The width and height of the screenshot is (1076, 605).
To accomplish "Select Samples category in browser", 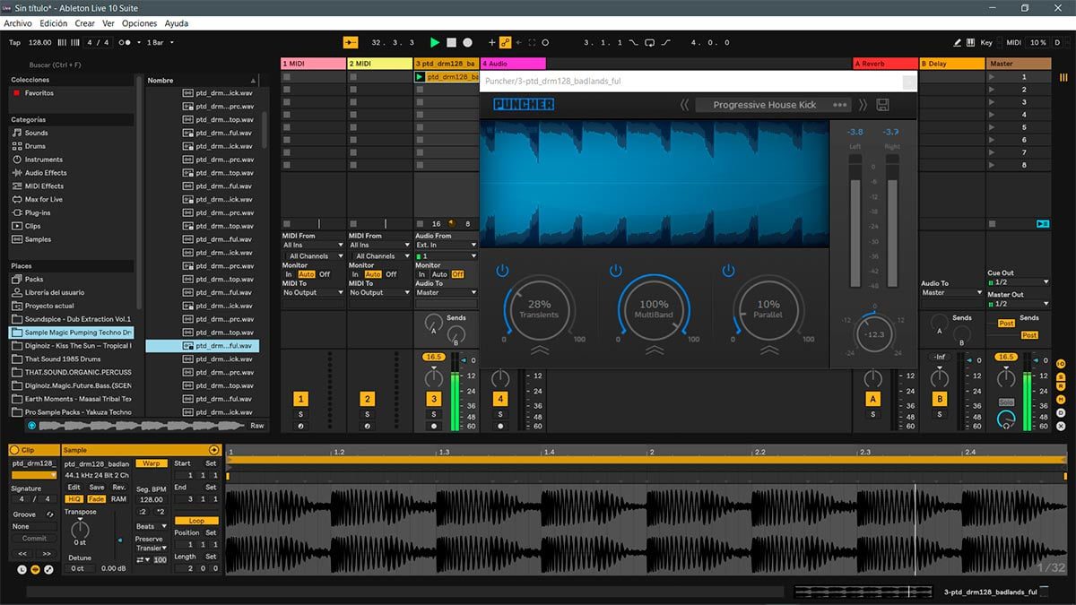I will point(38,239).
